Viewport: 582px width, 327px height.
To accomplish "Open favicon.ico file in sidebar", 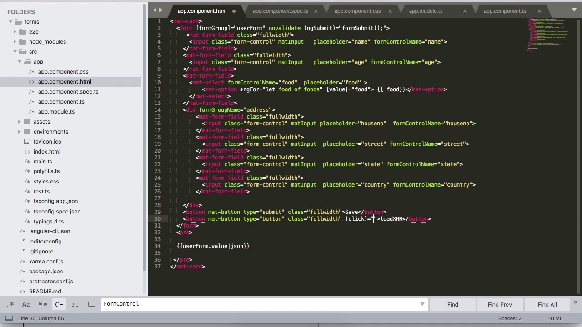I will click(x=47, y=142).
